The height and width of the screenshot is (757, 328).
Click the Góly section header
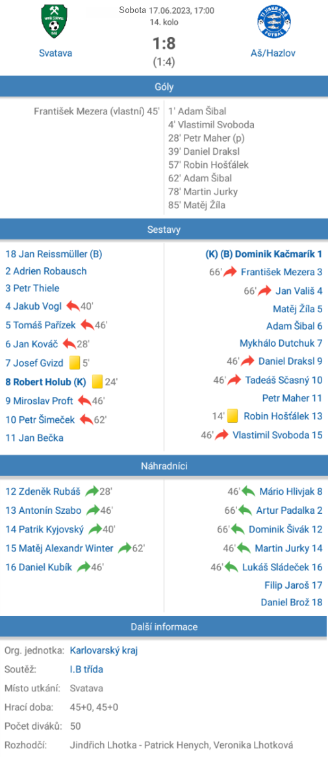(164, 87)
